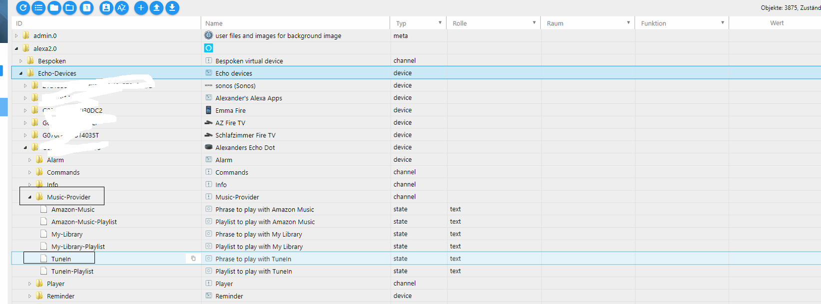The height and width of the screenshot is (304, 821).
Task: Copy the TuneIn object ID icon
Action: point(193,259)
